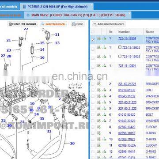Check the row checkbox for 723-19-12602

pyautogui.click(x=93, y=58)
